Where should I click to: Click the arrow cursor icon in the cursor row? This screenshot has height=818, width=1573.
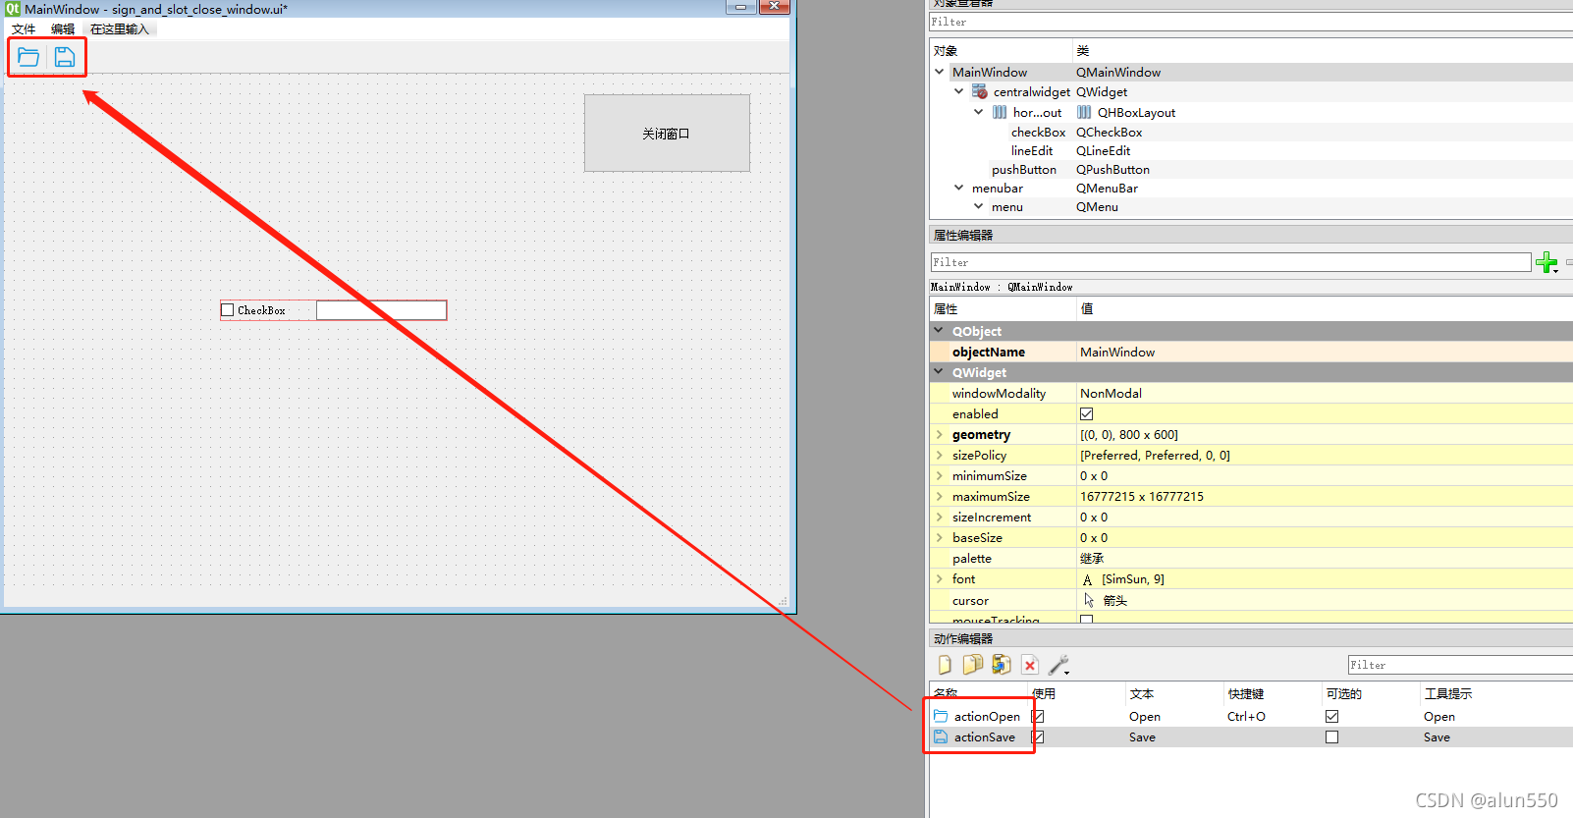point(1089,600)
